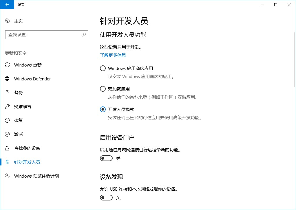This screenshot has height=210, width=296.
Task: Click the Windows 更新 refresh icon
Action: coord(8,65)
